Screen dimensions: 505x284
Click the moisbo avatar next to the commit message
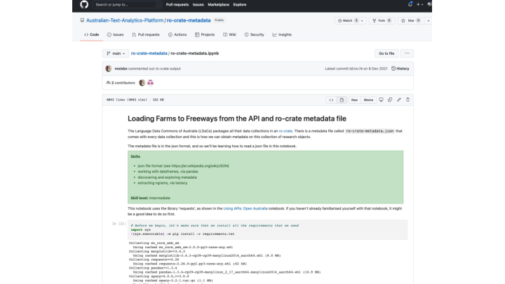(108, 69)
